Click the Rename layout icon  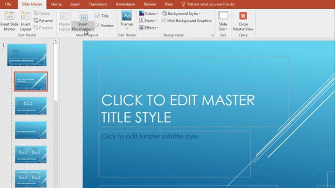point(36,21)
